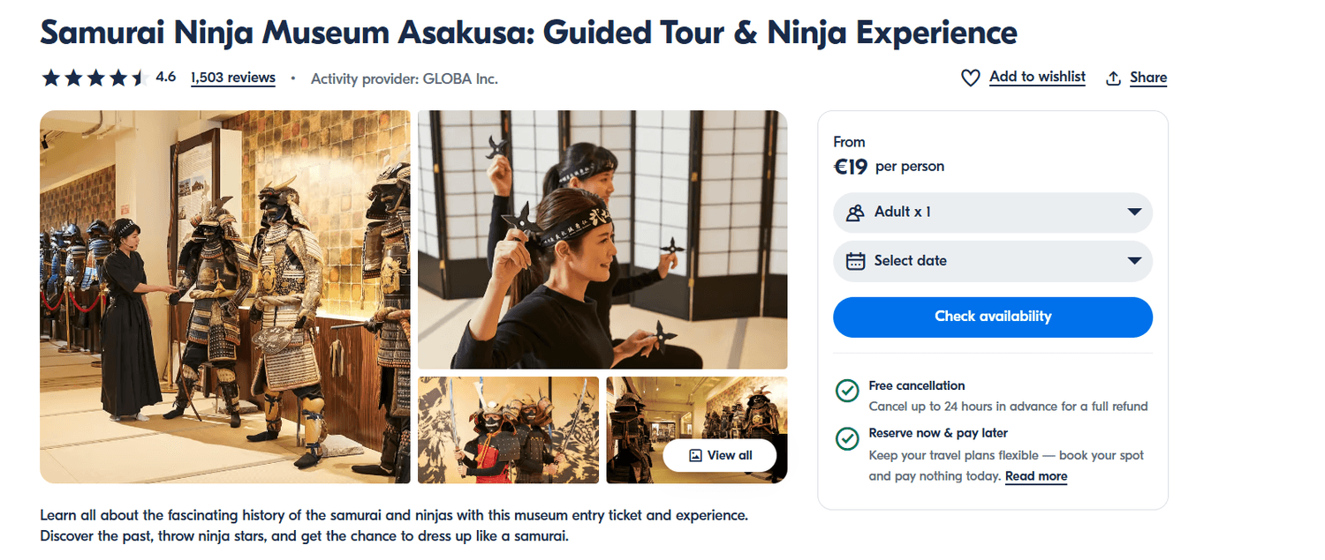
Task: Click the Add to wishlist link
Action: [1037, 77]
